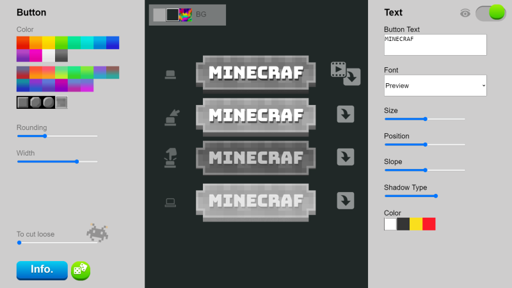
Task: Click the hover state MINECRAF preview
Action: coord(255,116)
